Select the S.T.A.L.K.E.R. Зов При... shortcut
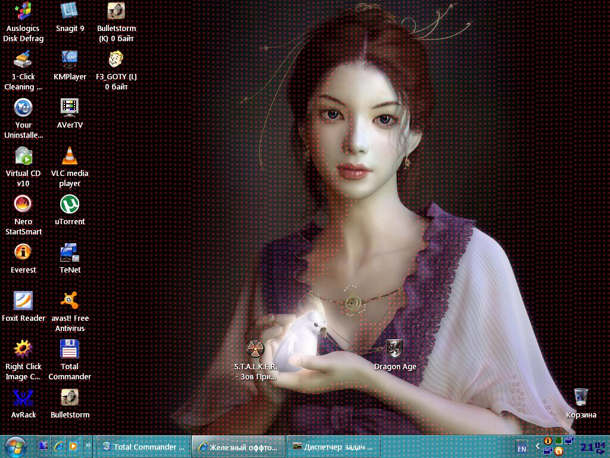Screen dimensions: 610x458 click(256, 360)
